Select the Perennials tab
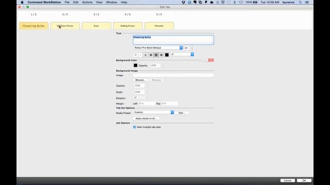This screenshot has width=330, height=185. click(159, 26)
